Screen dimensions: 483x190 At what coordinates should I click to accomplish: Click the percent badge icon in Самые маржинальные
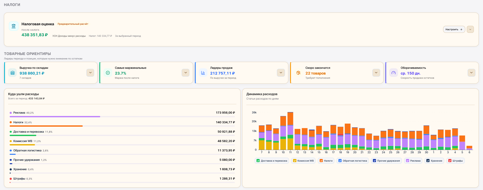(108, 73)
